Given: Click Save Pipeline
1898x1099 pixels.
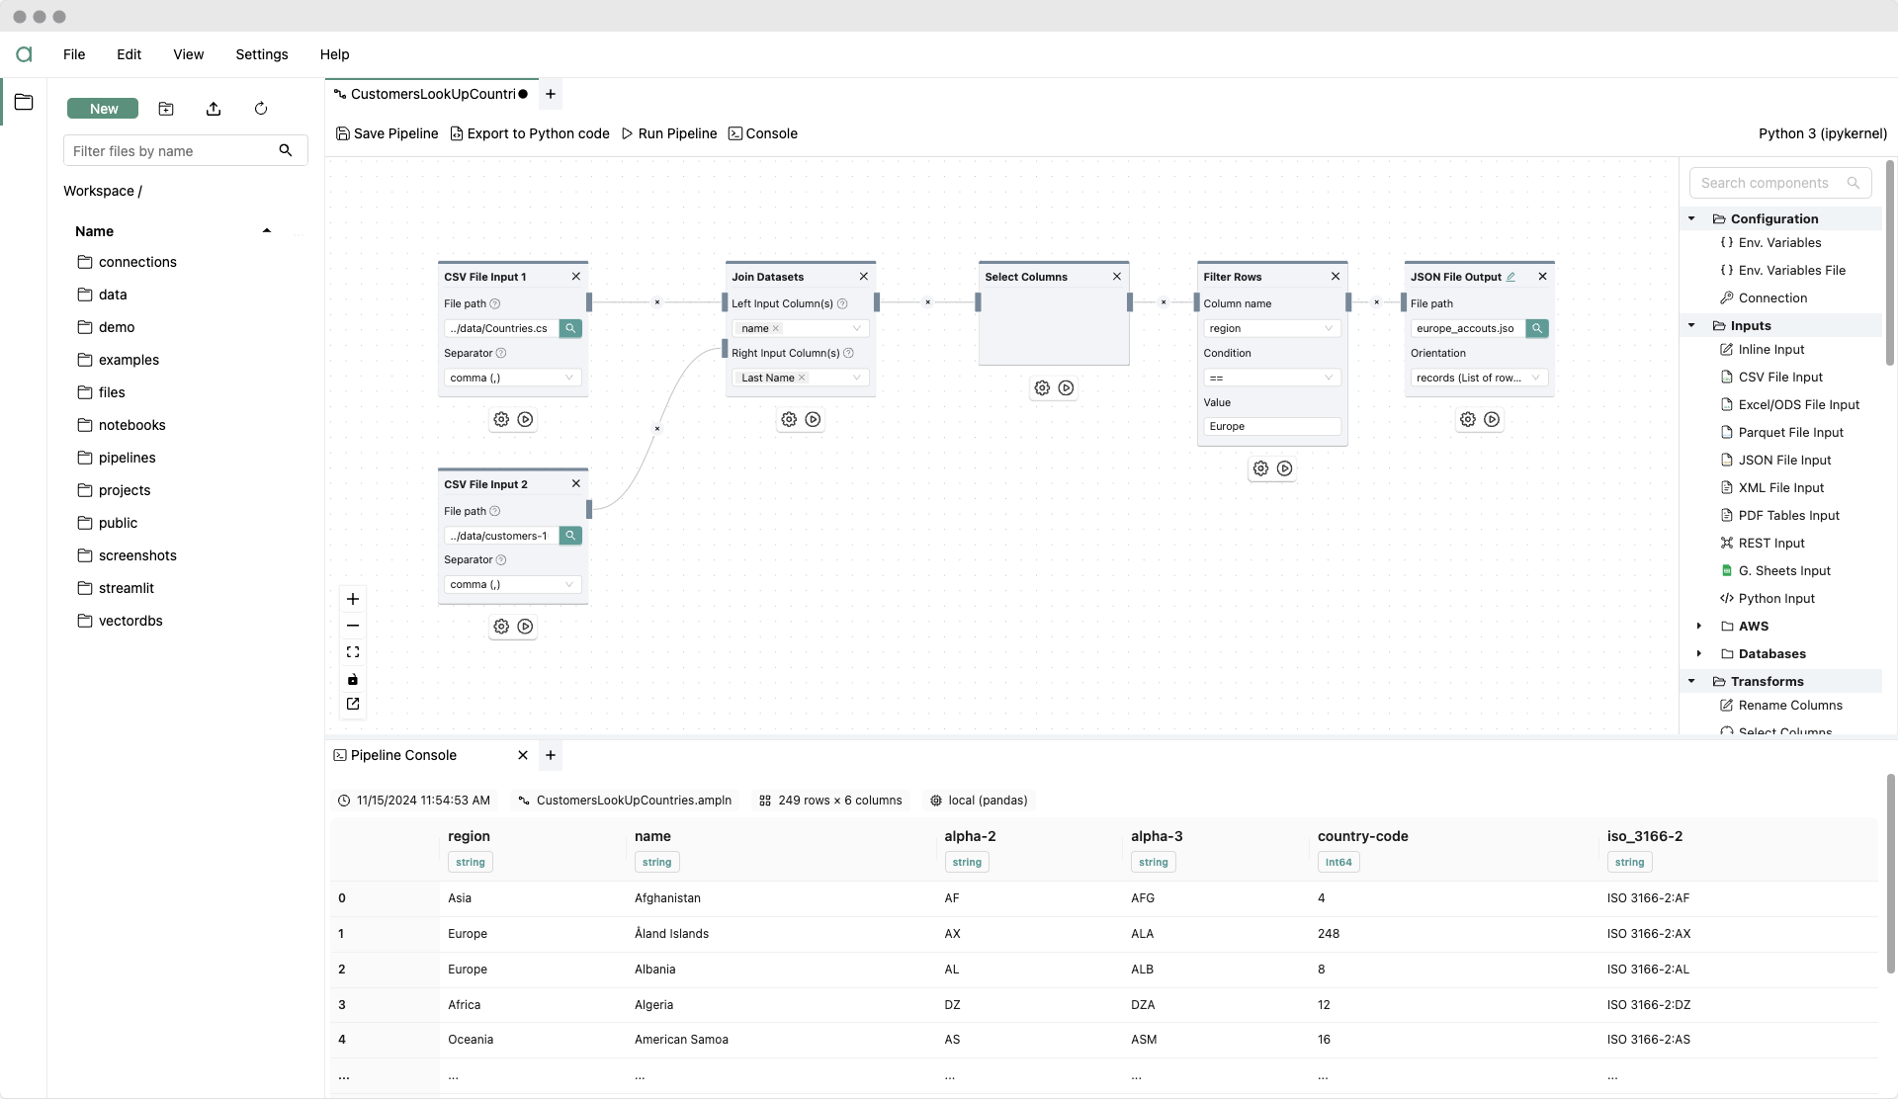Looking at the screenshot, I should (x=388, y=133).
